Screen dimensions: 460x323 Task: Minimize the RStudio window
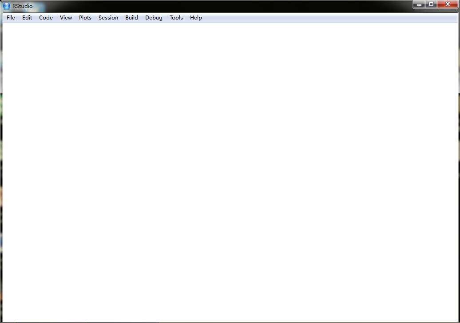pyautogui.click(x=419, y=4)
